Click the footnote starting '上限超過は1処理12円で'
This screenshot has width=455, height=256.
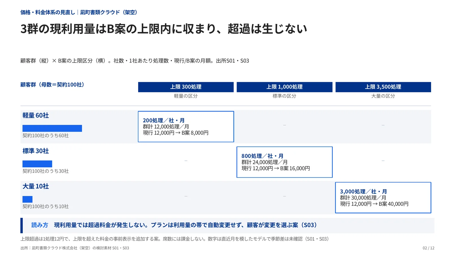[176, 239]
